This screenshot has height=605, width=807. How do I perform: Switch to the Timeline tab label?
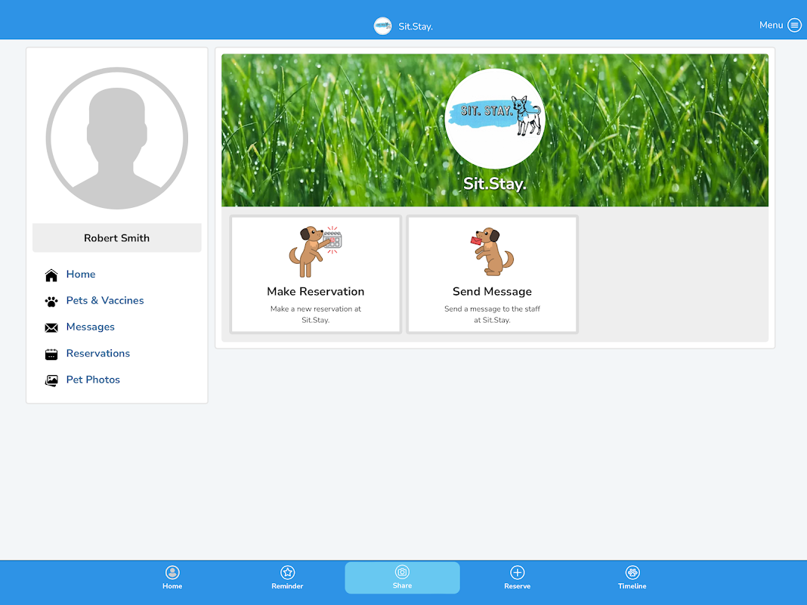[x=632, y=586]
